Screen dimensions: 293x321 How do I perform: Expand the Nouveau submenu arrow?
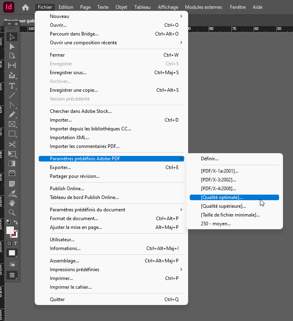(x=181, y=16)
